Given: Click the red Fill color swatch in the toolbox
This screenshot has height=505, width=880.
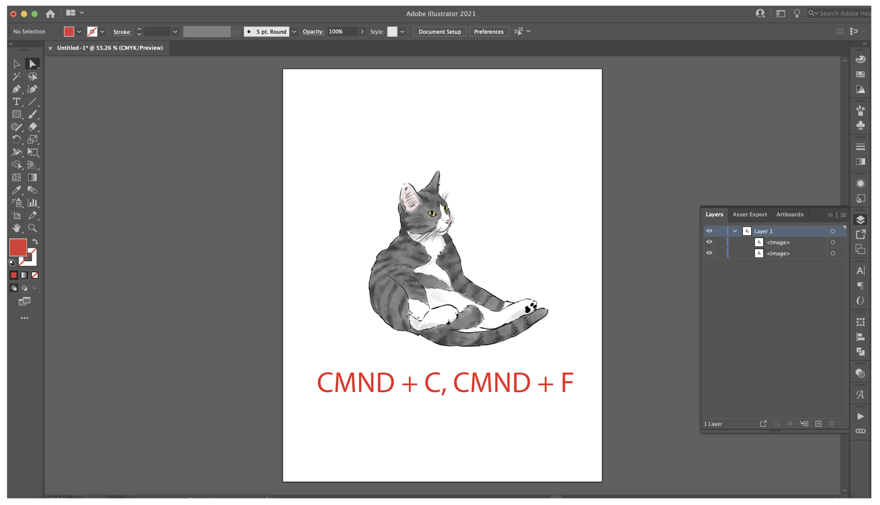Looking at the screenshot, I should (x=18, y=247).
